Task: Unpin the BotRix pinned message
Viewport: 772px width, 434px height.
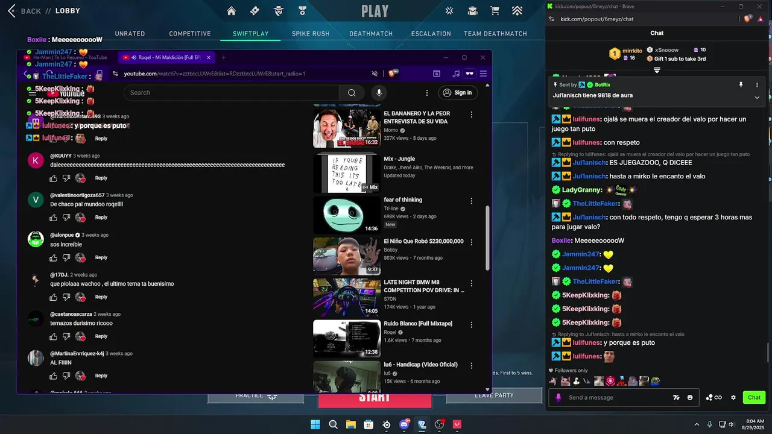Action: tap(741, 85)
